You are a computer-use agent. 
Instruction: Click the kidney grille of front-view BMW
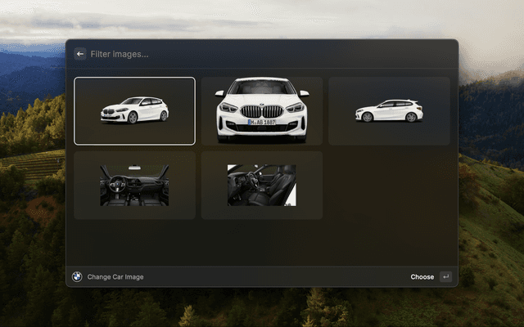(262, 110)
